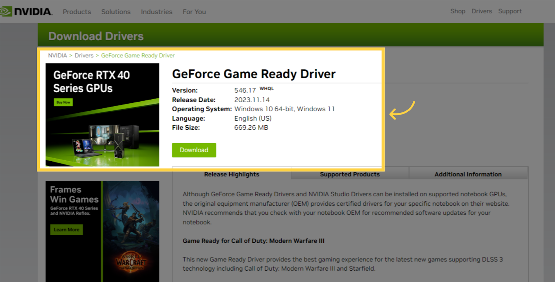Click the notebook OEM notice paragraph
This screenshot has height=282, width=555.
pos(346,208)
